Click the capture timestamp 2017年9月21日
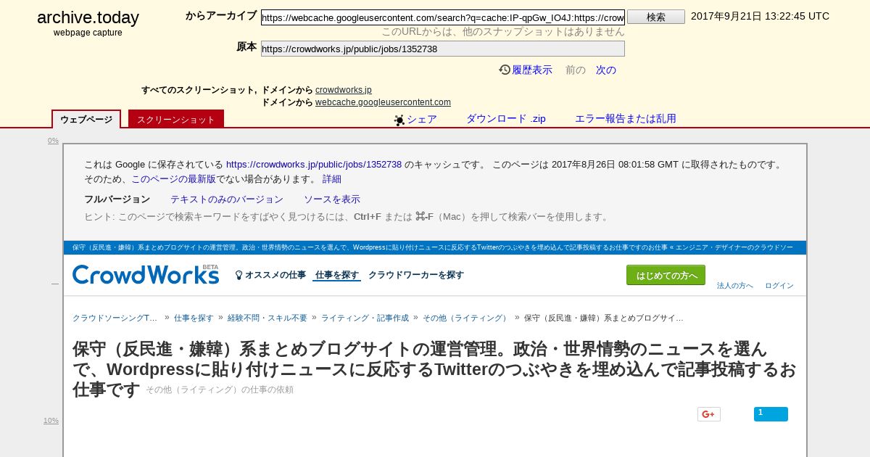 click(x=760, y=16)
